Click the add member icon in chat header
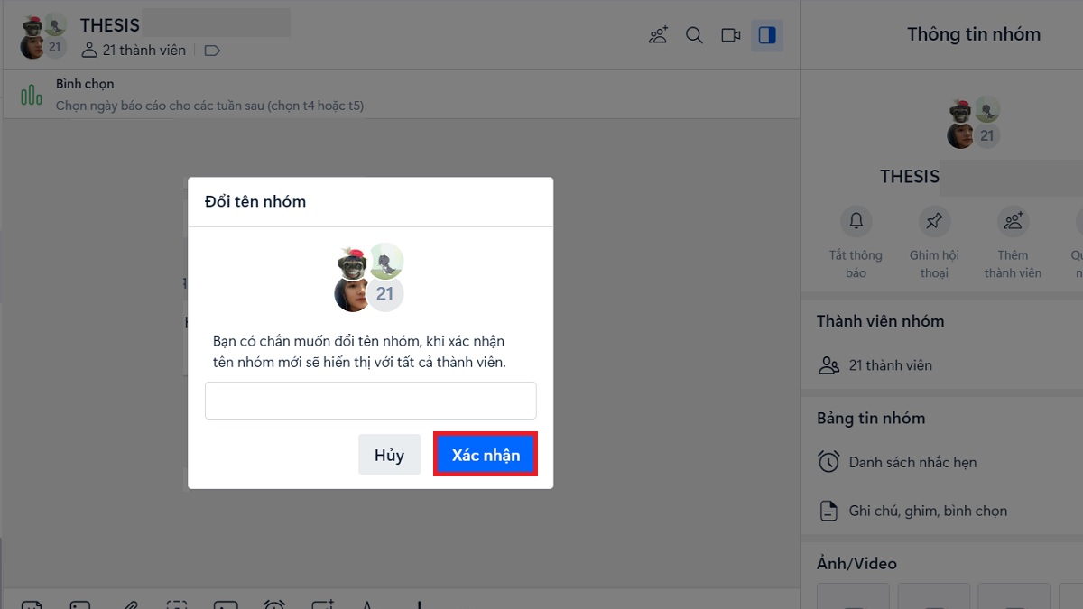The width and height of the screenshot is (1083, 609). pos(658,35)
